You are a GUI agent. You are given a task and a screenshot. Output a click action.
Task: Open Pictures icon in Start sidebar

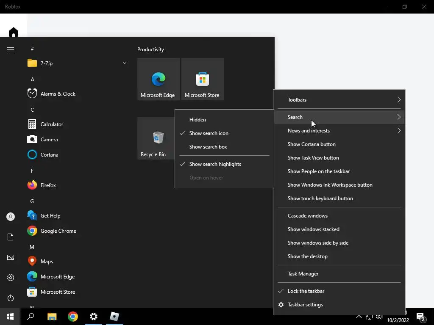coord(11,257)
